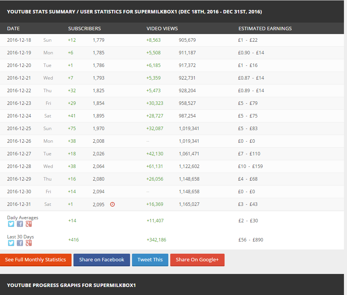Screen dimensions: 347x295
Task: Click the Tweet This button
Action: point(150,260)
